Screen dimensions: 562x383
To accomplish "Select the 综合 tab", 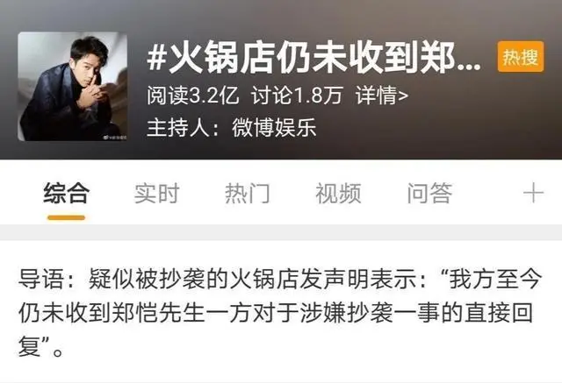I will (67, 193).
